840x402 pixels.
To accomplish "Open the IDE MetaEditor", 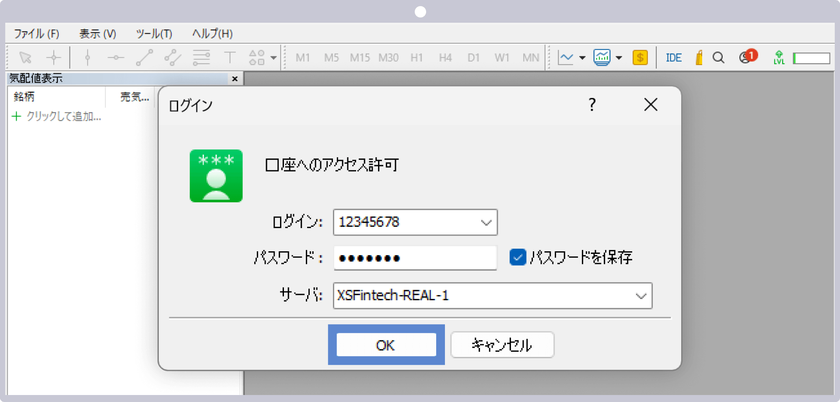I will click(x=674, y=58).
